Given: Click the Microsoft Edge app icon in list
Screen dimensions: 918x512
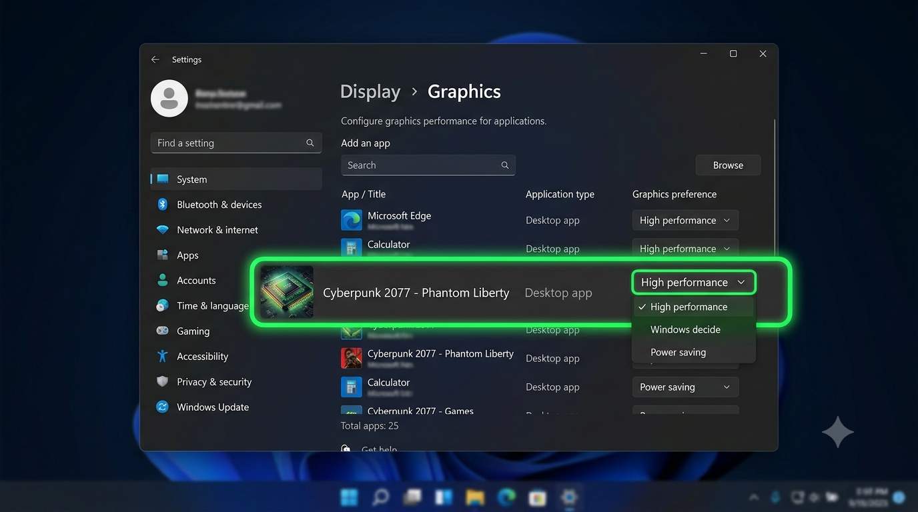Looking at the screenshot, I should point(352,220).
